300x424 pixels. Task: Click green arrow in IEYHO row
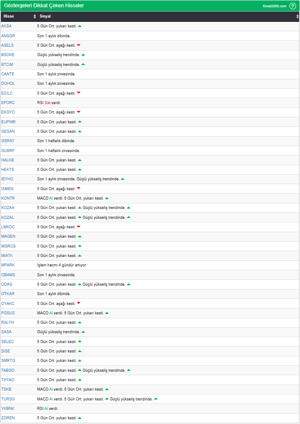[x=123, y=179]
